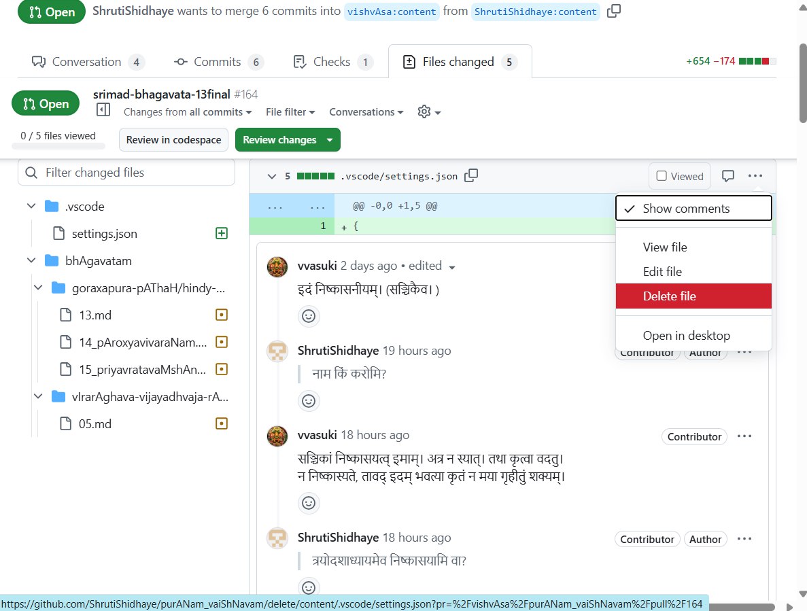This screenshot has width=807, height=611.
Task: Collapse the settings.json diff chevron
Action: 272,177
